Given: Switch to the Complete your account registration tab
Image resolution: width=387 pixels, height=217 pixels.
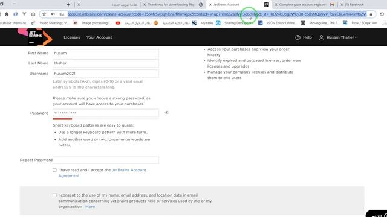Looking at the screenshot, I should tap(305, 4).
